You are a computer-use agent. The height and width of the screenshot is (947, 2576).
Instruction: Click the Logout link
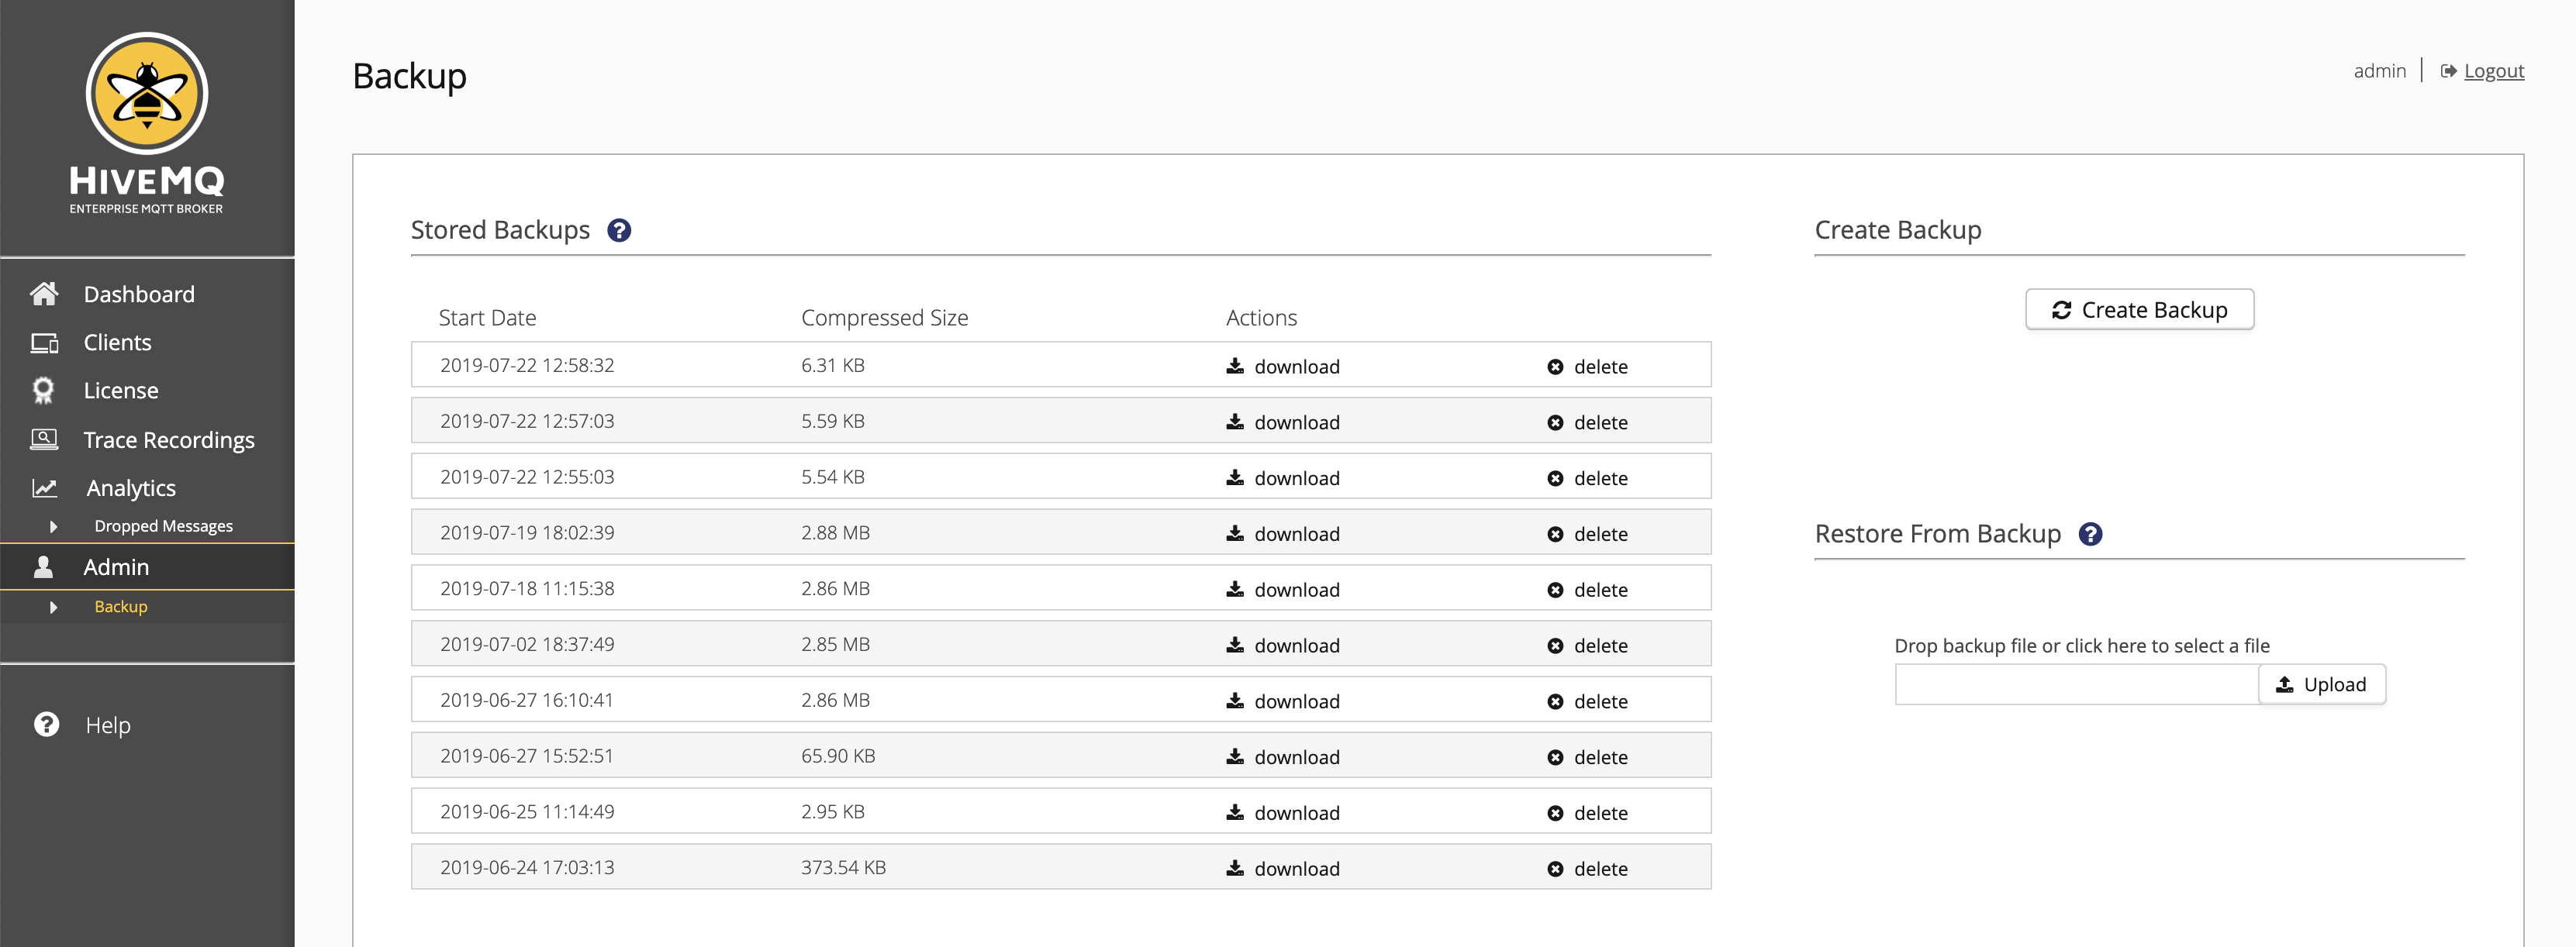point(2494,71)
